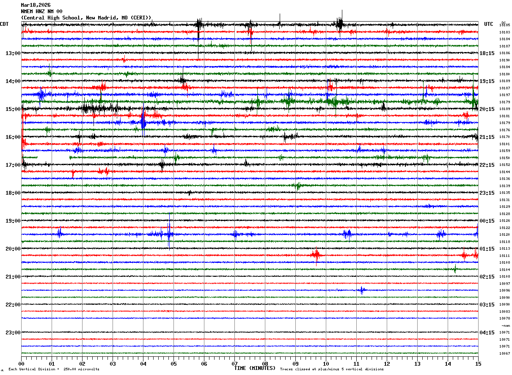
Task: Click the UTC timezone label
Action: click(x=489, y=24)
